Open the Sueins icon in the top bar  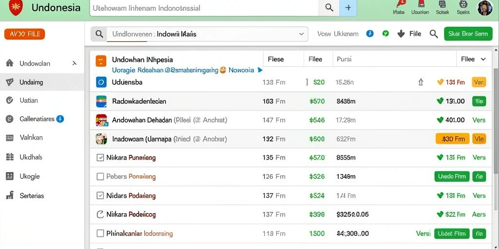point(463,8)
